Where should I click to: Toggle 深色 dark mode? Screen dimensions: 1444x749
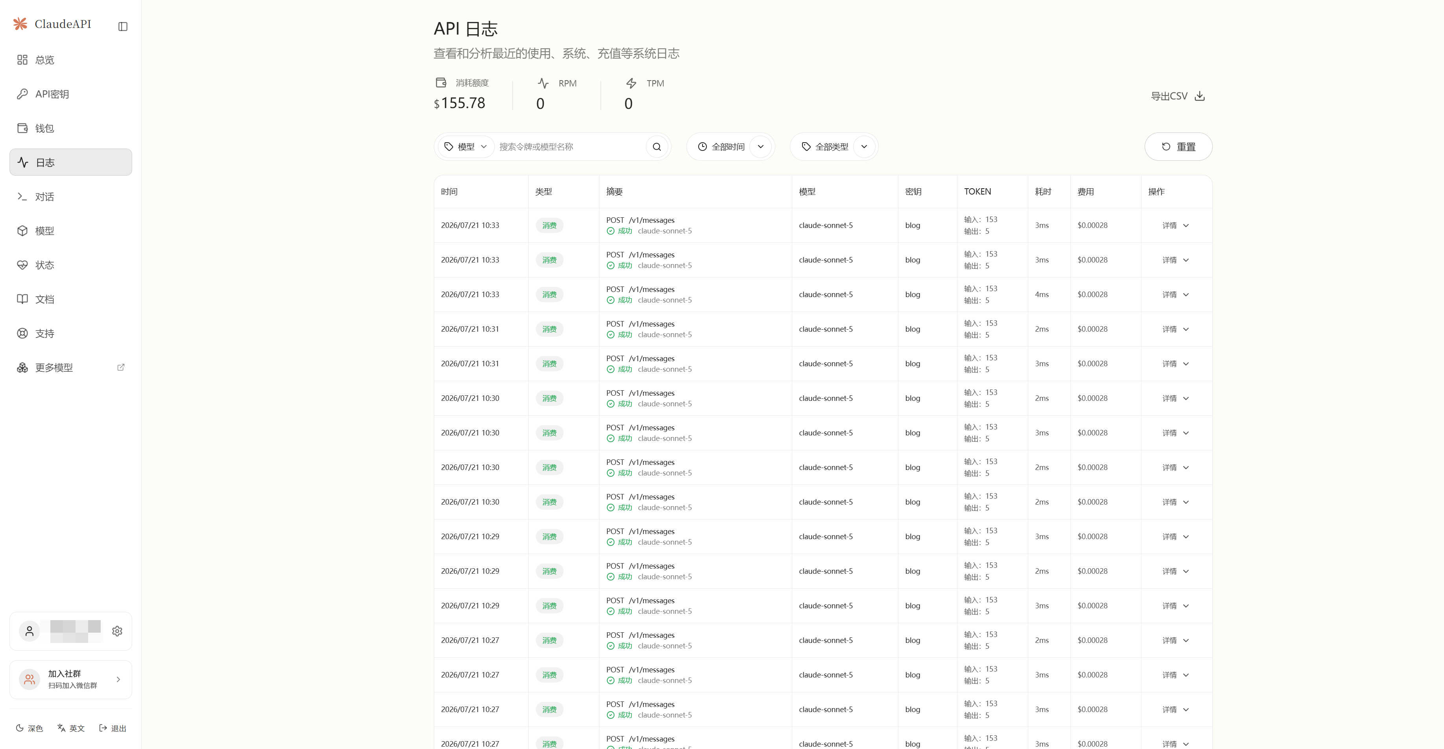point(29,728)
